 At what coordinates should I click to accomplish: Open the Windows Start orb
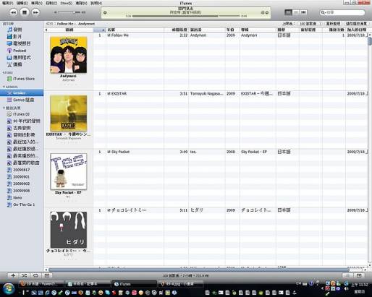(9, 288)
